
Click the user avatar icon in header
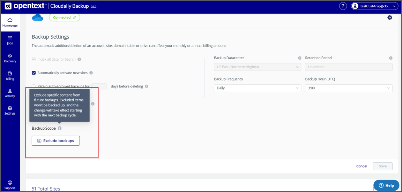pos(355,6)
